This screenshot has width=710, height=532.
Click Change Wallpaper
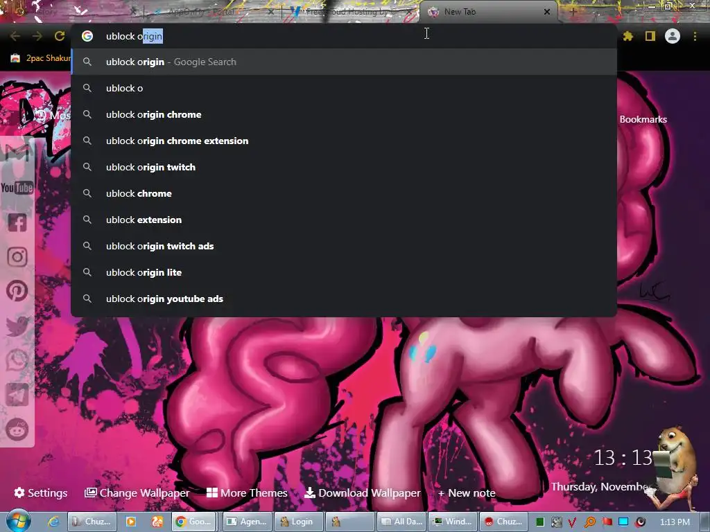pyautogui.click(x=137, y=493)
